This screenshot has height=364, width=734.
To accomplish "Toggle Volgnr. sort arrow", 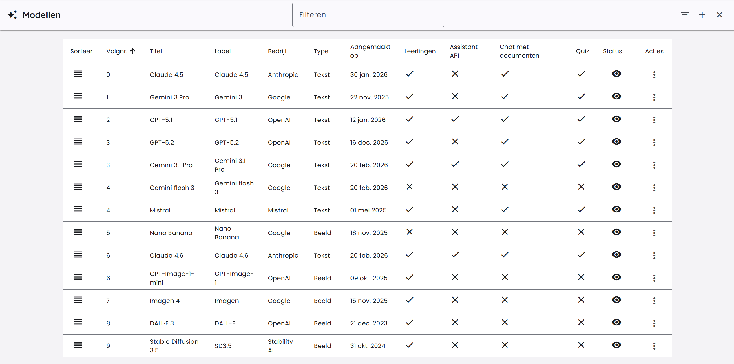I will pyautogui.click(x=133, y=51).
